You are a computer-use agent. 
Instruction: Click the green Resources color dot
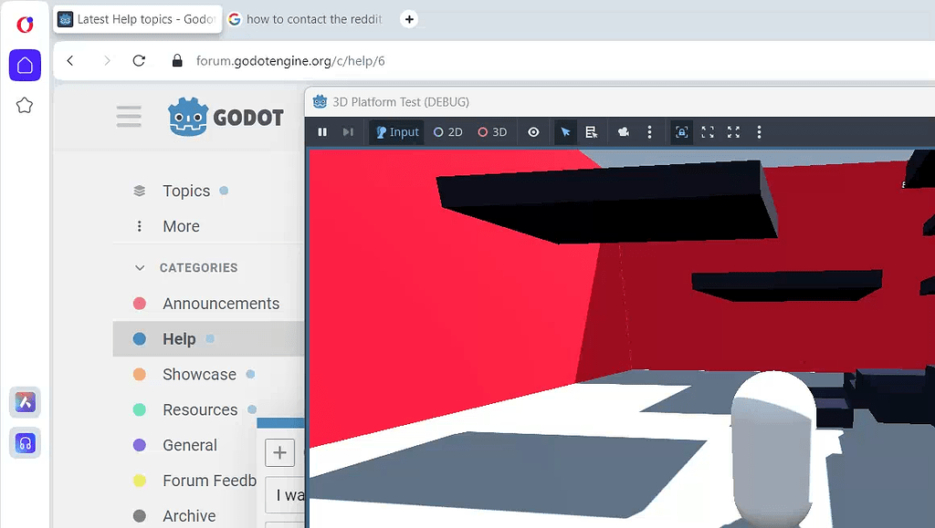(x=140, y=409)
